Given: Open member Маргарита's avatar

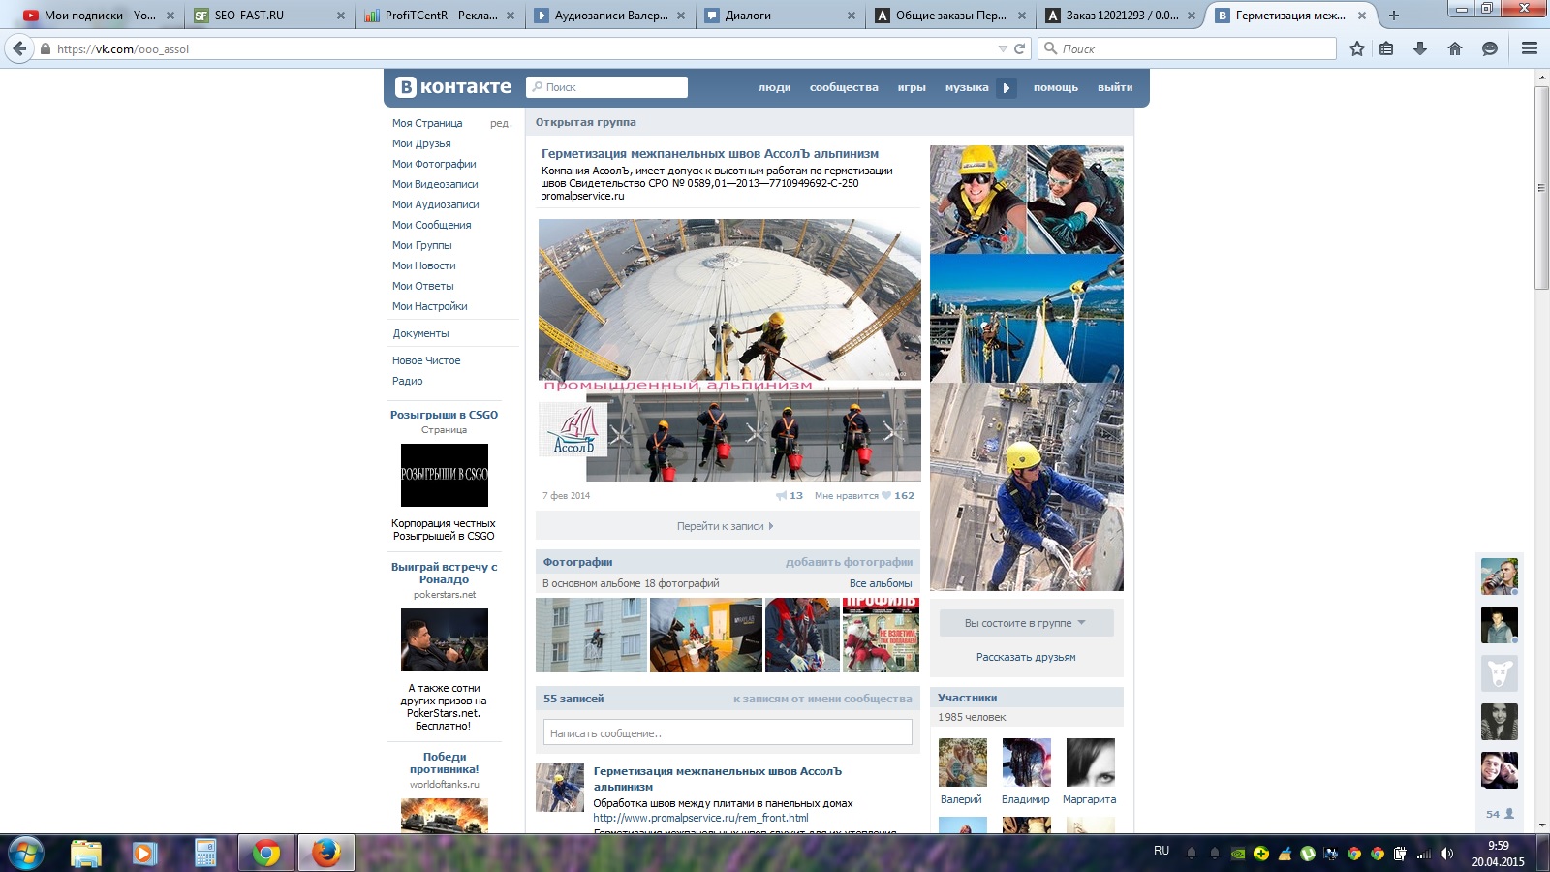Looking at the screenshot, I should (x=1090, y=763).
